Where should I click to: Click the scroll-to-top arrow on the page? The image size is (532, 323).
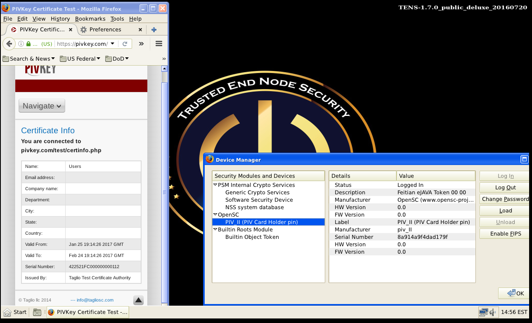click(x=139, y=300)
